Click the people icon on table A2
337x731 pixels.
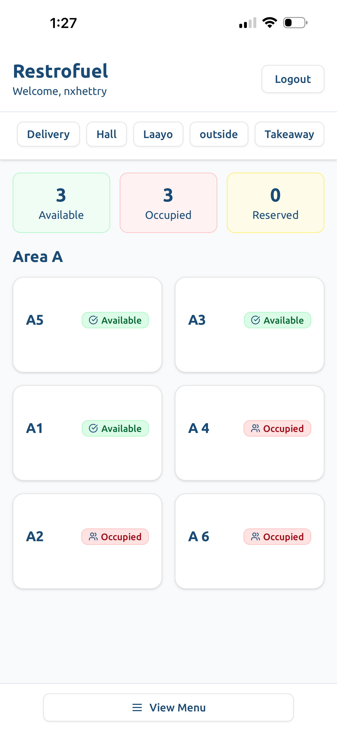93,536
